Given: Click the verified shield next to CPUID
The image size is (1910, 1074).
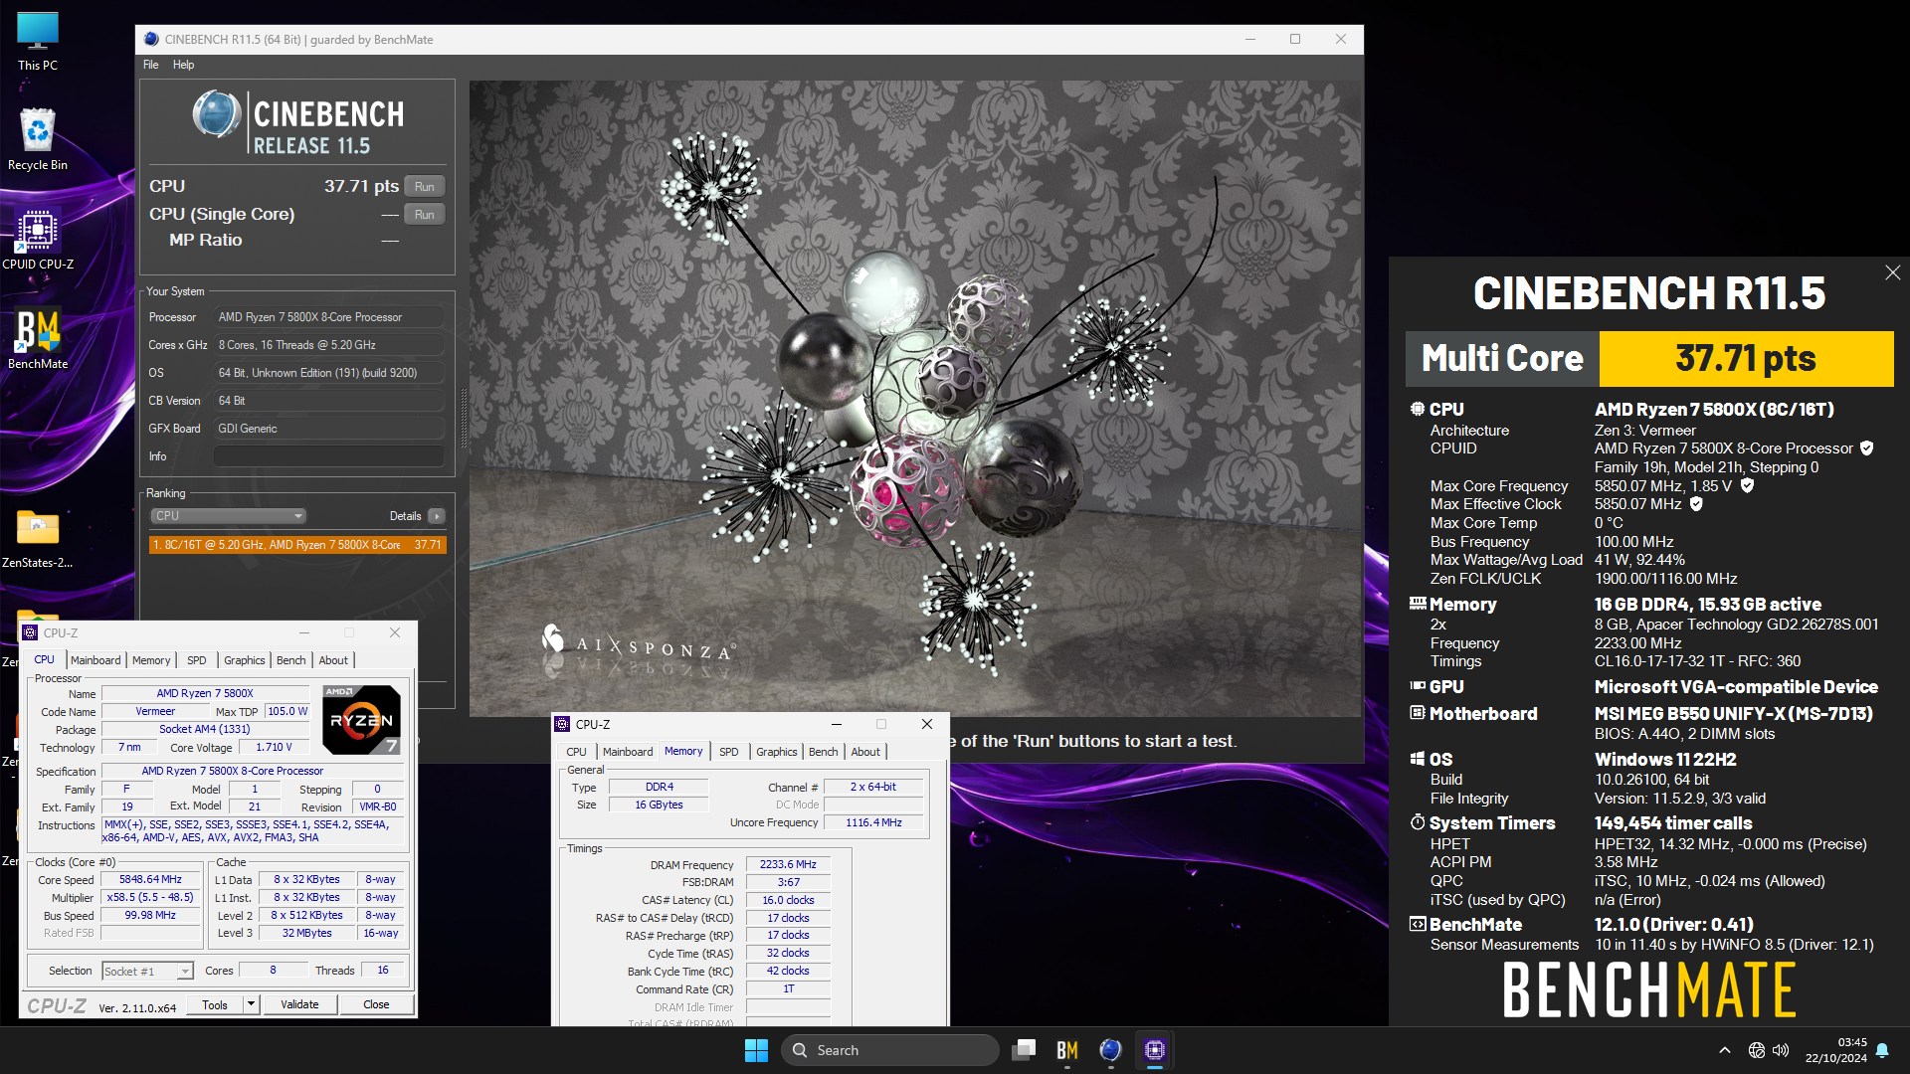Looking at the screenshot, I should tap(1866, 448).
